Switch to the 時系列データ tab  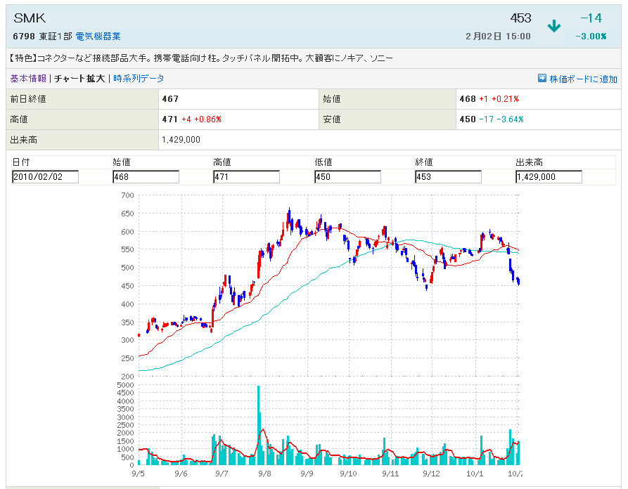tap(139, 79)
